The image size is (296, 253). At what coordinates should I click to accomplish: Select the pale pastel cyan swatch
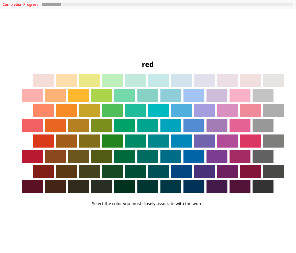[158, 81]
